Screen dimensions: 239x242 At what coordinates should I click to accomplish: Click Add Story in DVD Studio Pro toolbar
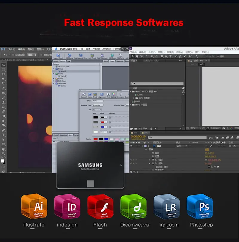(x=112, y=56)
